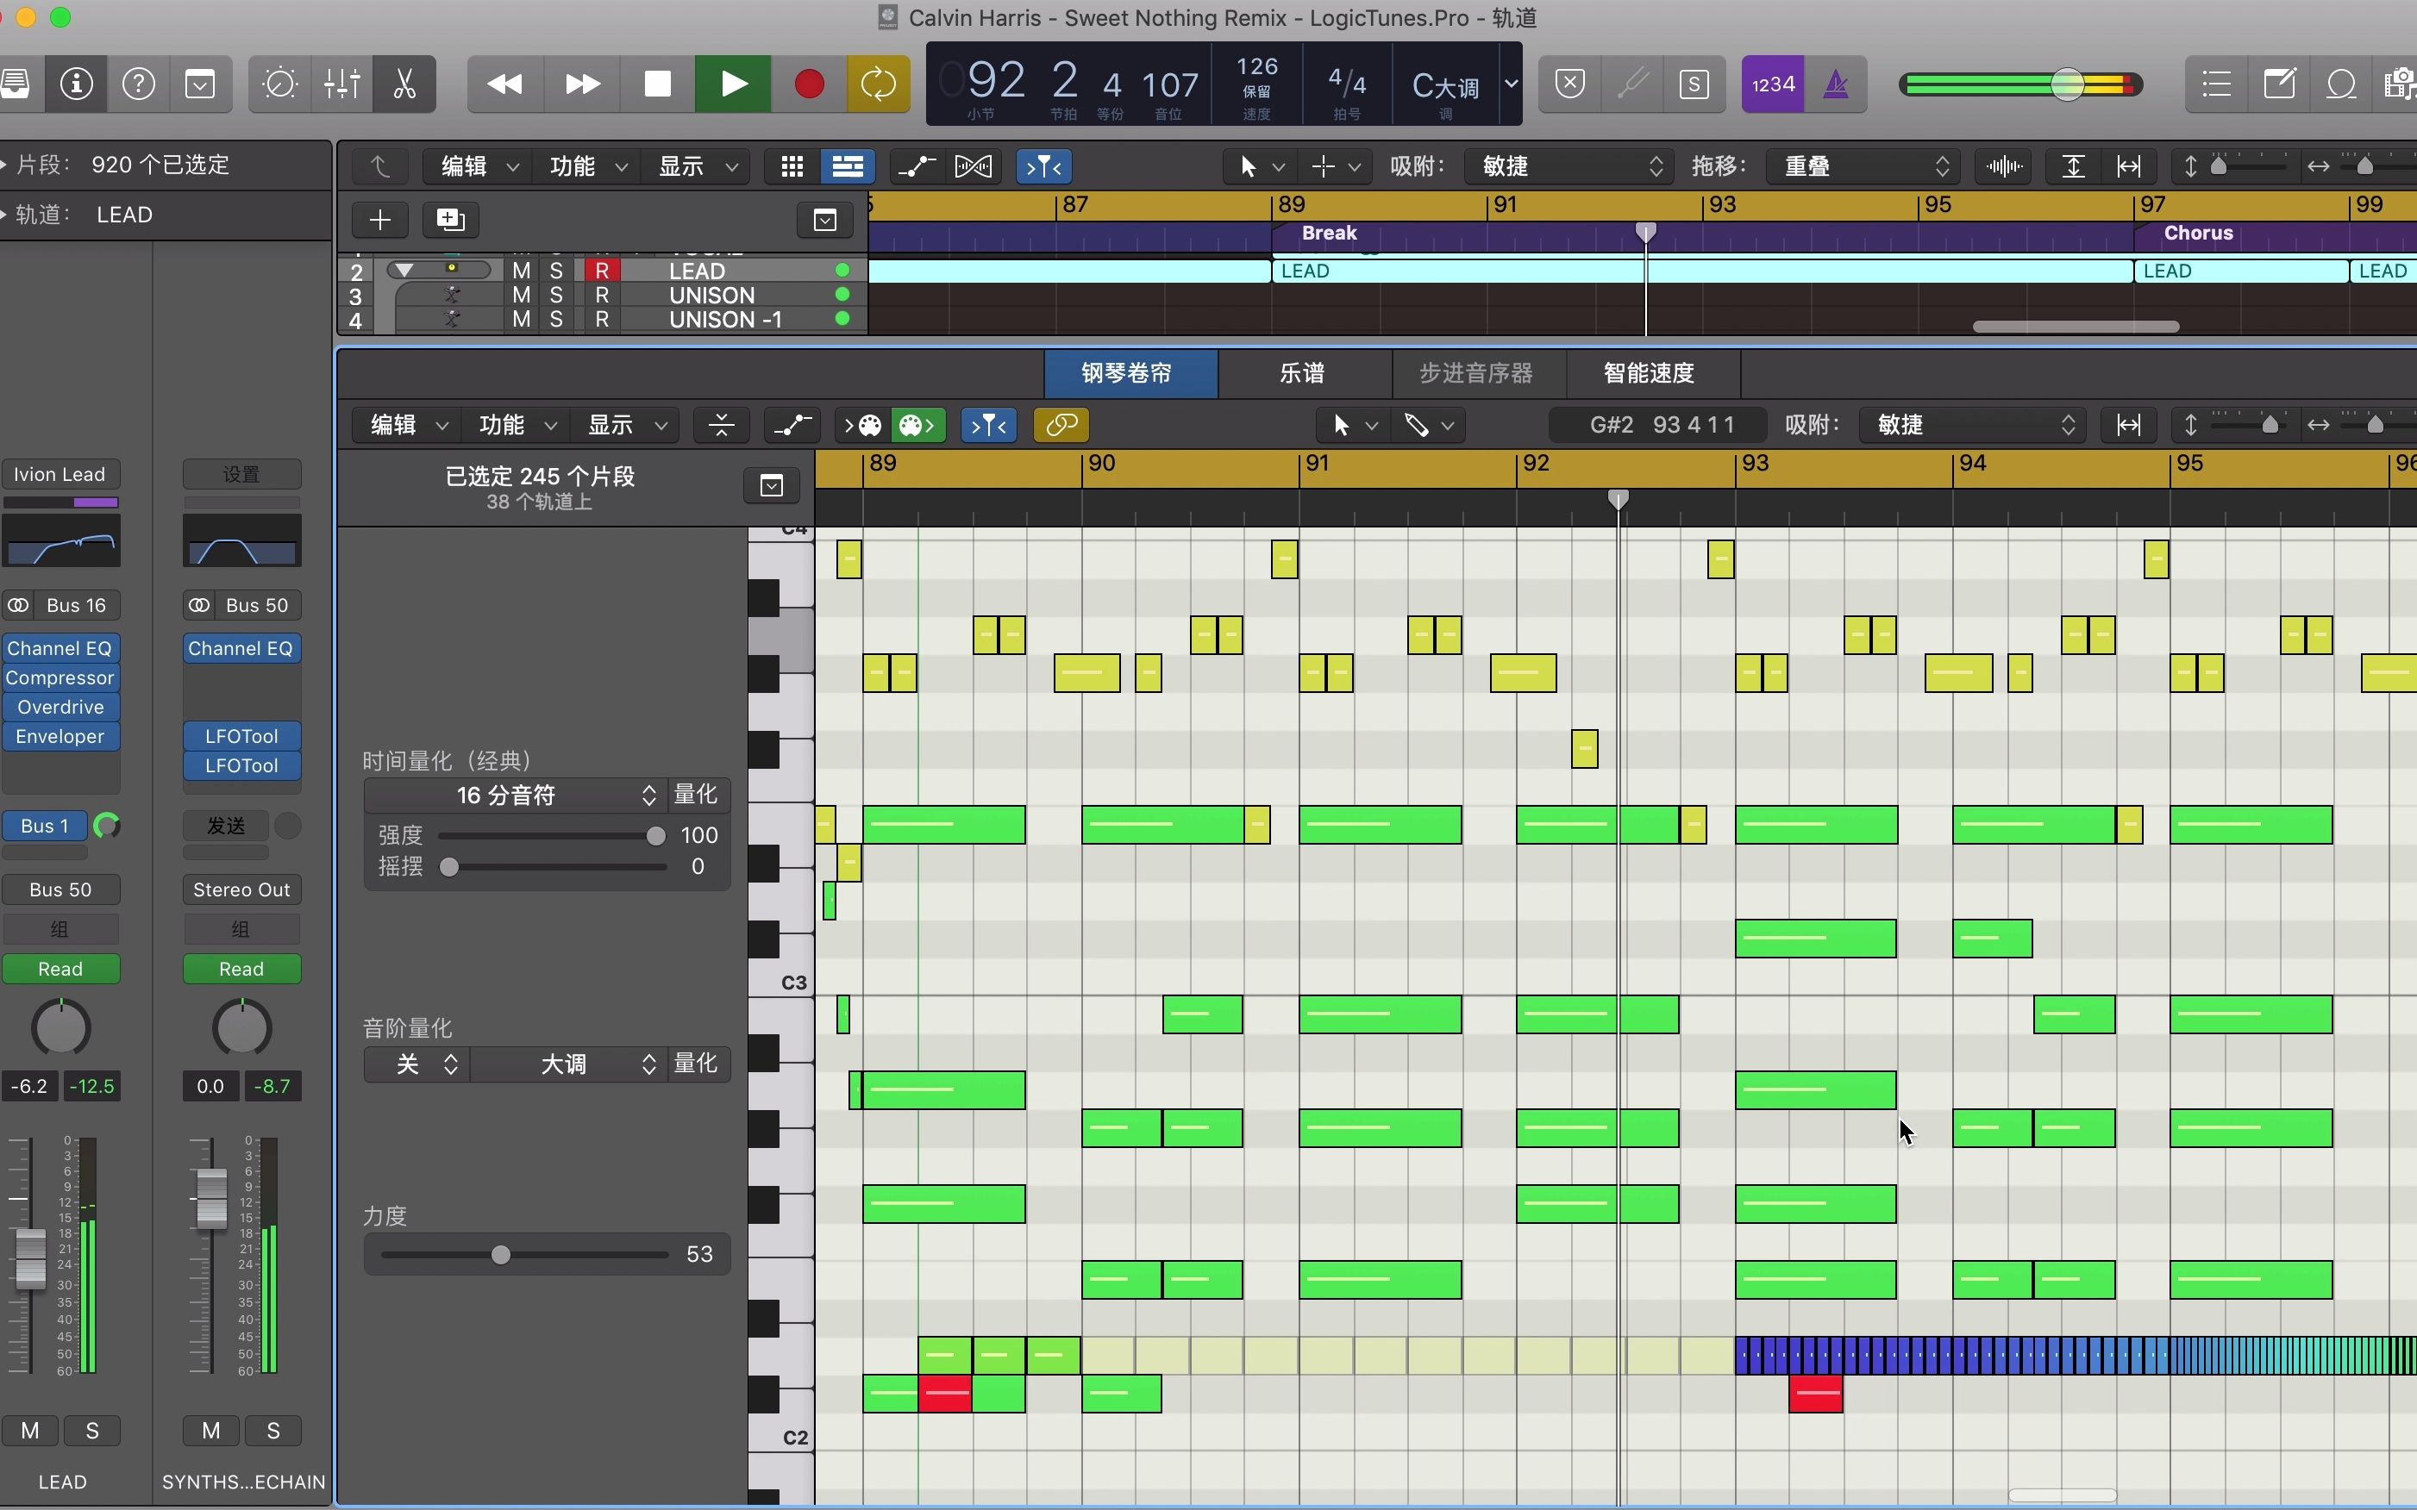Open Channel EQ plugin on LEAD strip
This screenshot has width=2417, height=1510.
tap(60, 648)
